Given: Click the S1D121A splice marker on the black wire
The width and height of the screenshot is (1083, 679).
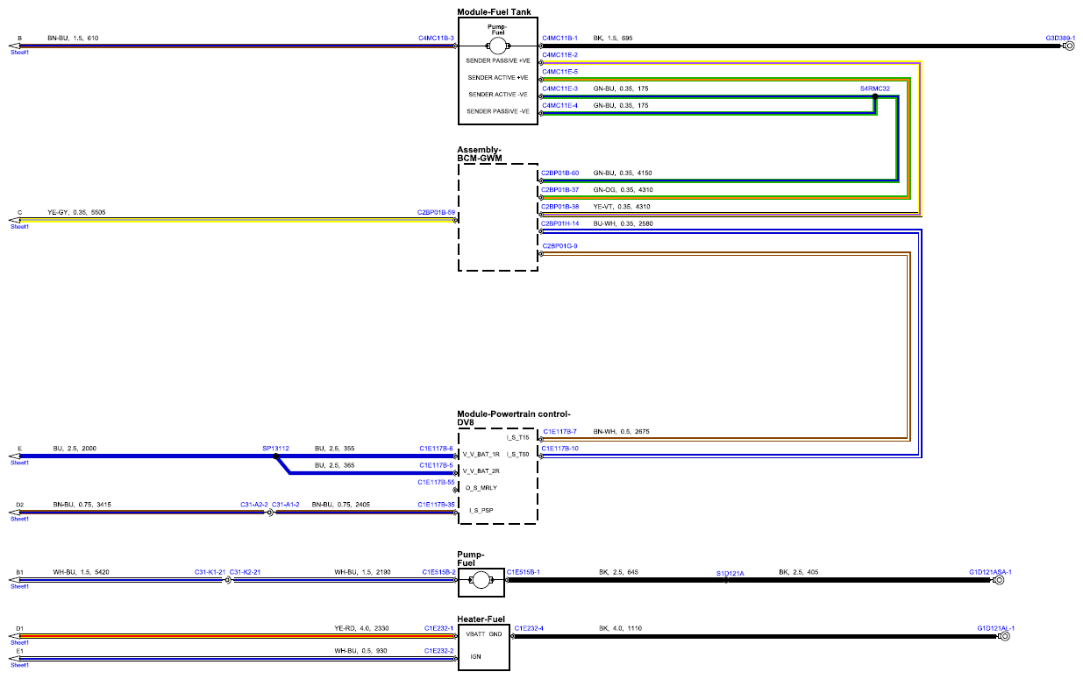Looking at the screenshot, I should click(x=726, y=580).
